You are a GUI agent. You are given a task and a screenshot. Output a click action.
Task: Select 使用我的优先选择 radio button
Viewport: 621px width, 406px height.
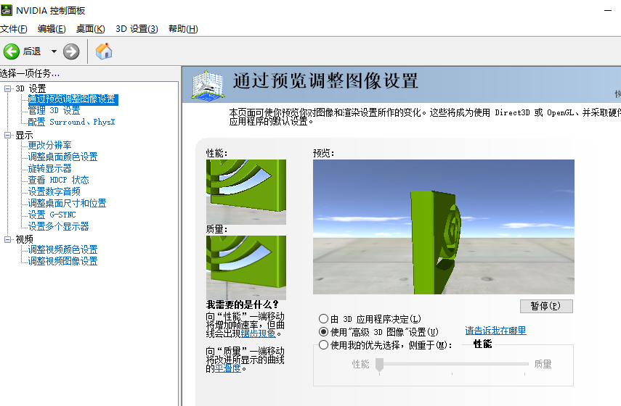(323, 344)
